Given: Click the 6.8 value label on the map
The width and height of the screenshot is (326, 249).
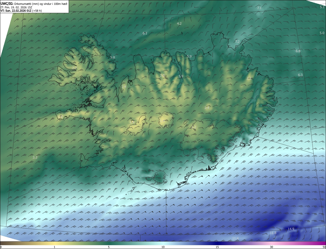Looking at the screenshot, I should pos(298,51).
